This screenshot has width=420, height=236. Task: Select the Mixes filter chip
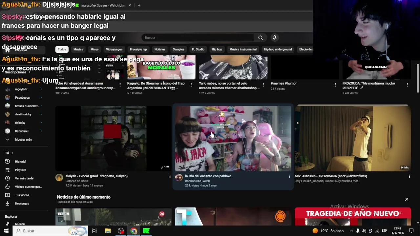click(94, 49)
